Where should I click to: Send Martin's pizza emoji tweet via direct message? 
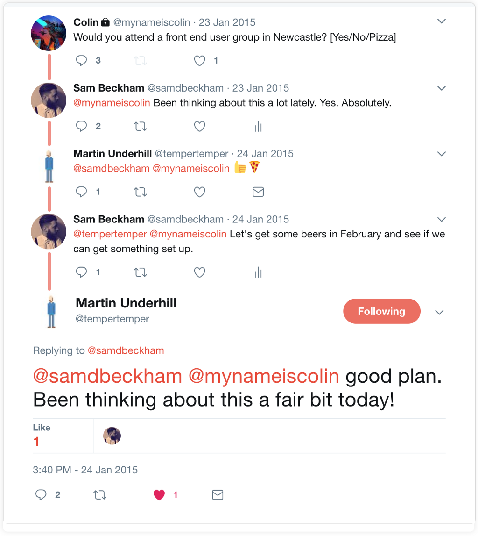coord(258,192)
